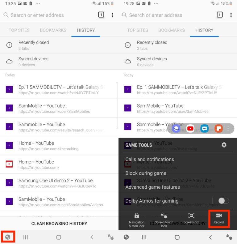The height and width of the screenshot is (244, 237).
Task: Tap the Navigation button lock padlock icon
Action: pos(137,216)
